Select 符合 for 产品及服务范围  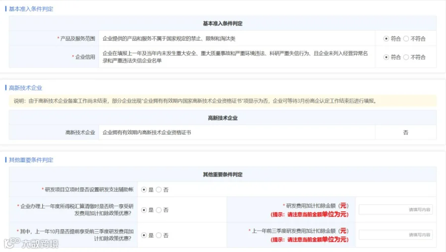[x=386, y=38]
